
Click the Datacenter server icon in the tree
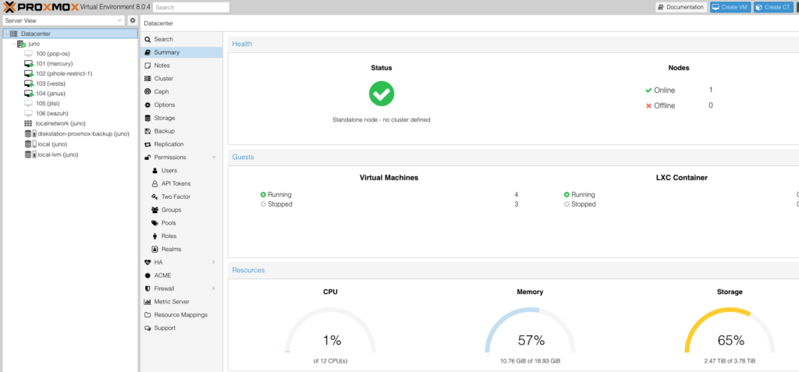(14, 34)
